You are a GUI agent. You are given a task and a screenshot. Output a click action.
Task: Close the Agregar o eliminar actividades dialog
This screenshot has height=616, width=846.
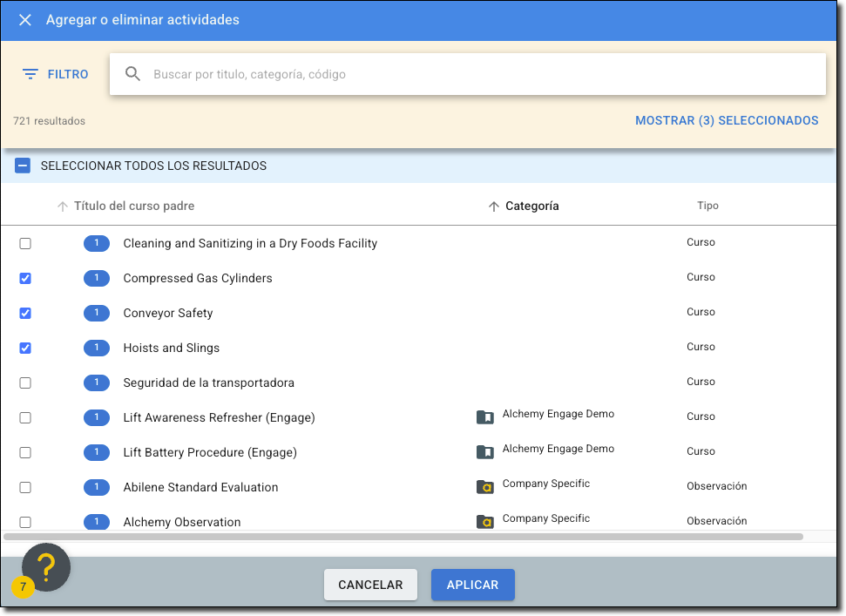pyautogui.click(x=25, y=20)
